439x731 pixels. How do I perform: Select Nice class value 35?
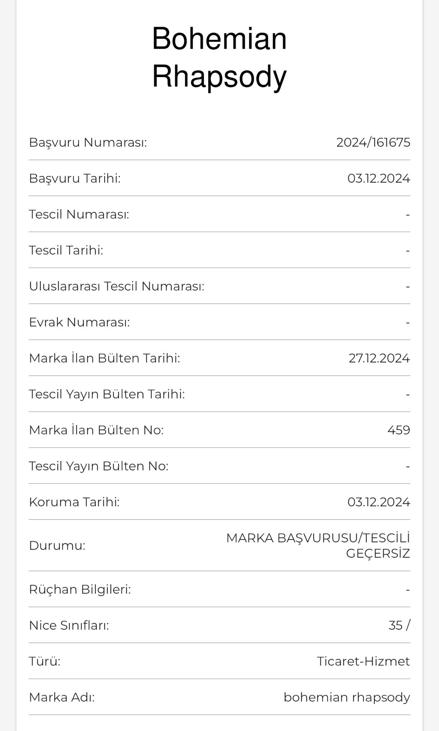point(395,625)
